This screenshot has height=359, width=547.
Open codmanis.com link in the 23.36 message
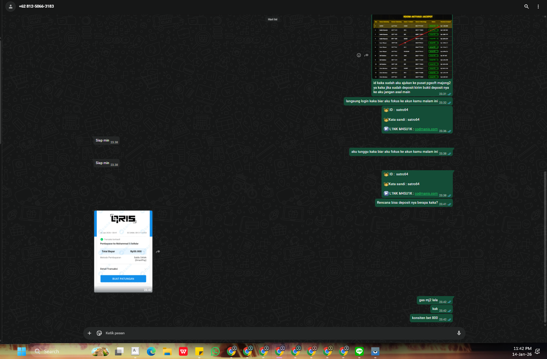[426, 129]
